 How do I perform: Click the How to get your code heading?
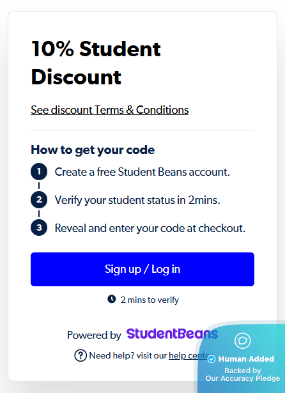(x=93, y=150)
